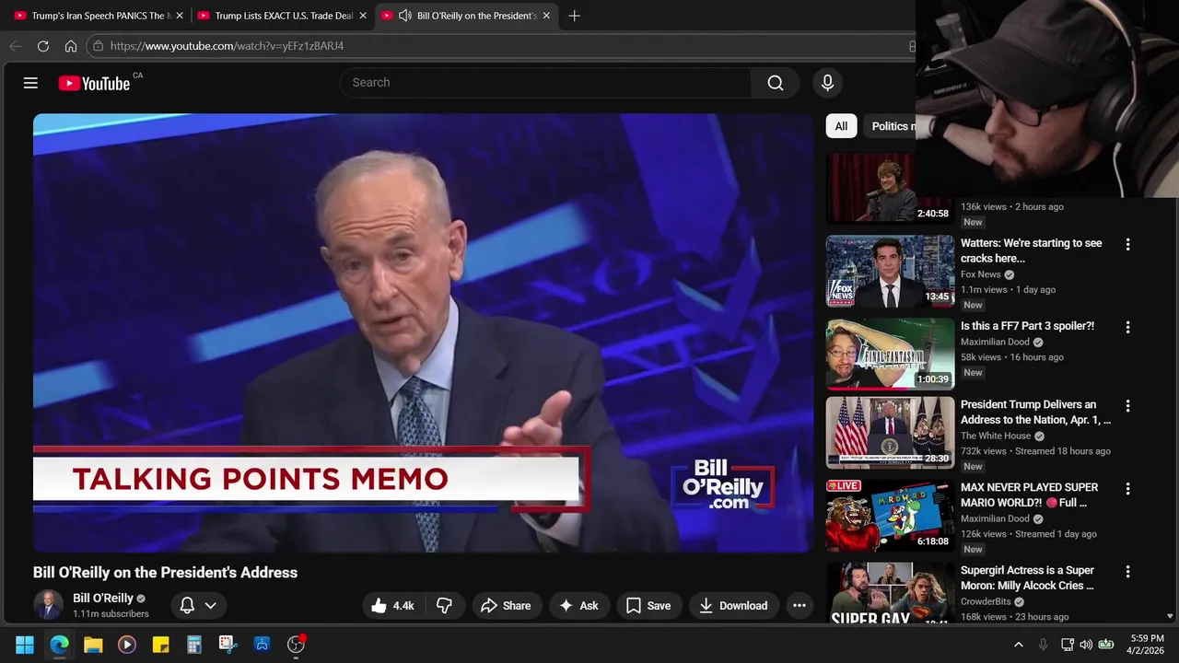Viewport: 1179px width, 663px height.
Task: Go to YouTube home via logo
Action: (x=94, y=83)
